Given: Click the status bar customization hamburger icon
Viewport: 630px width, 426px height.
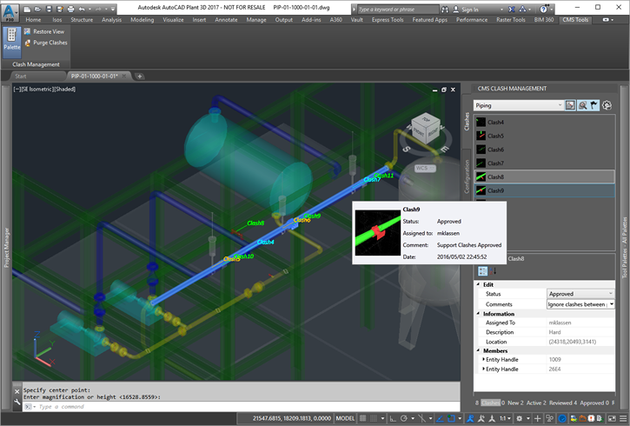Looking at the screenshot, I should (x=623, y=418).
